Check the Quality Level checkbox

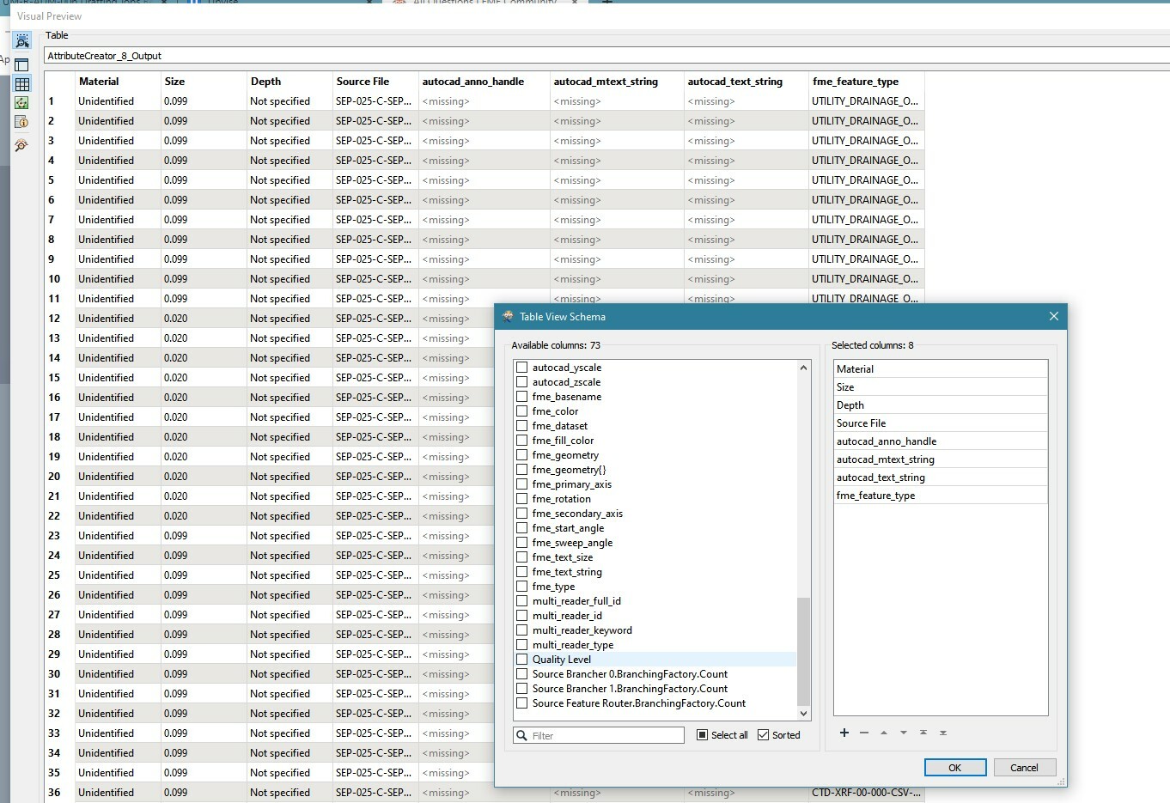click(x=521, y=659)
